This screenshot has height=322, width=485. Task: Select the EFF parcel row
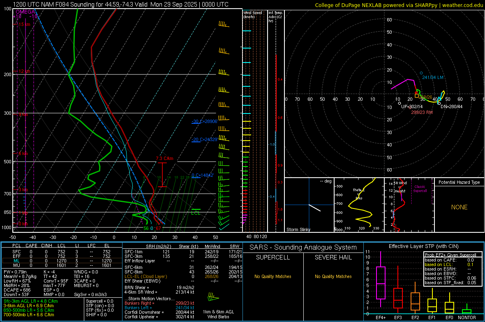[x=62, y=256]
